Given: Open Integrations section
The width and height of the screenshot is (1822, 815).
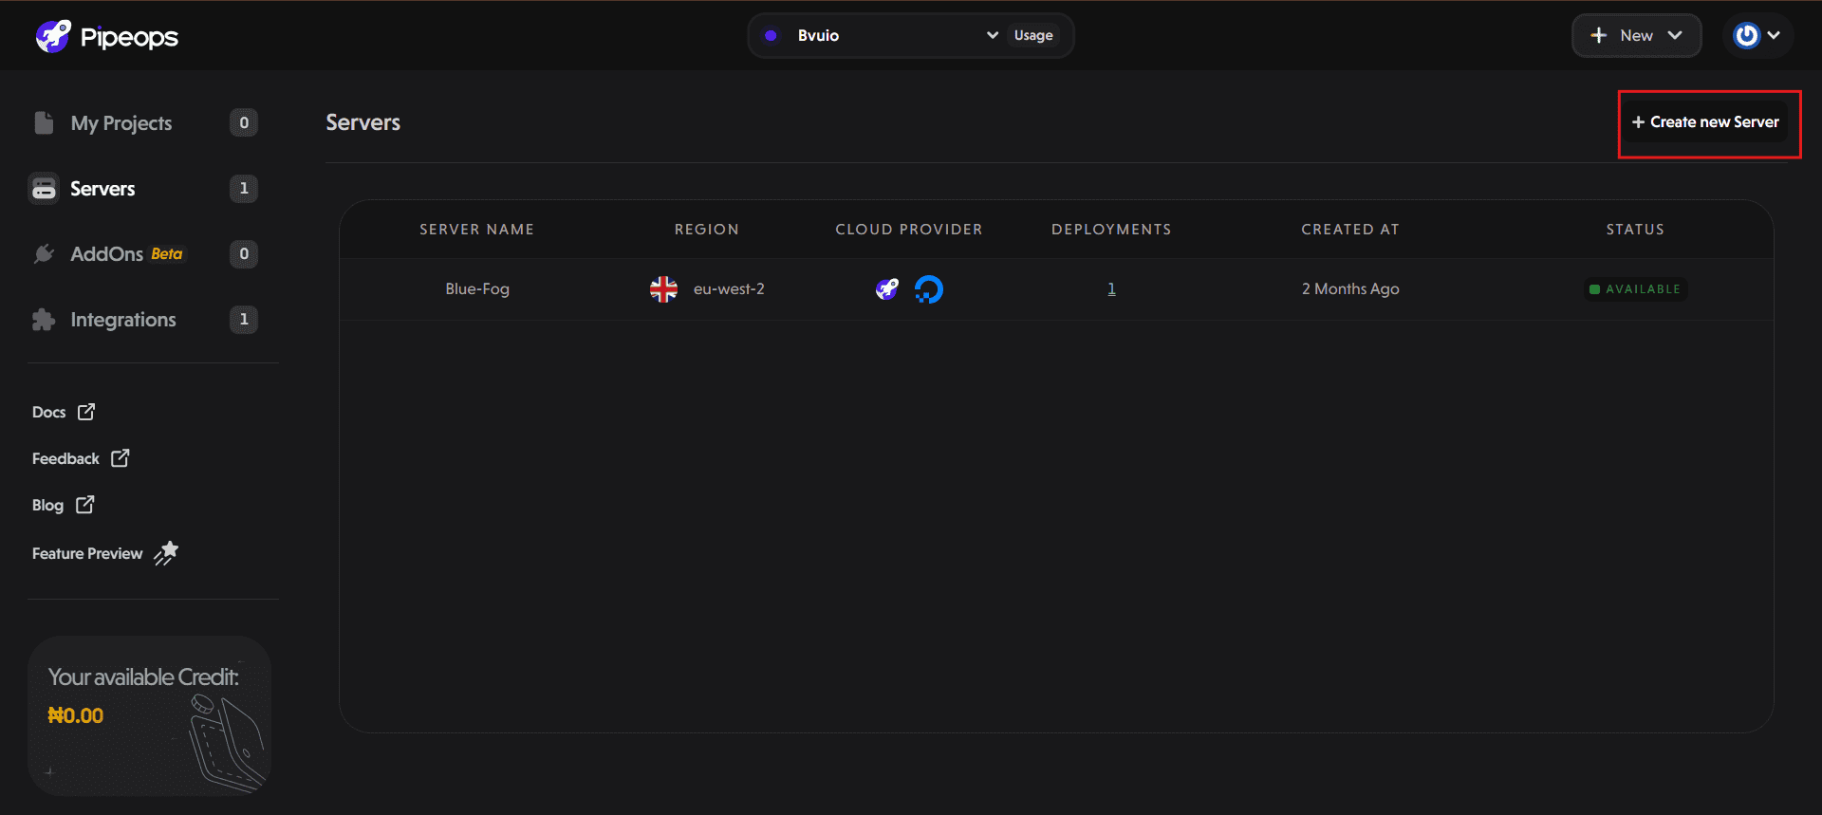Looking at the screenshot, I should pos(123,320).
